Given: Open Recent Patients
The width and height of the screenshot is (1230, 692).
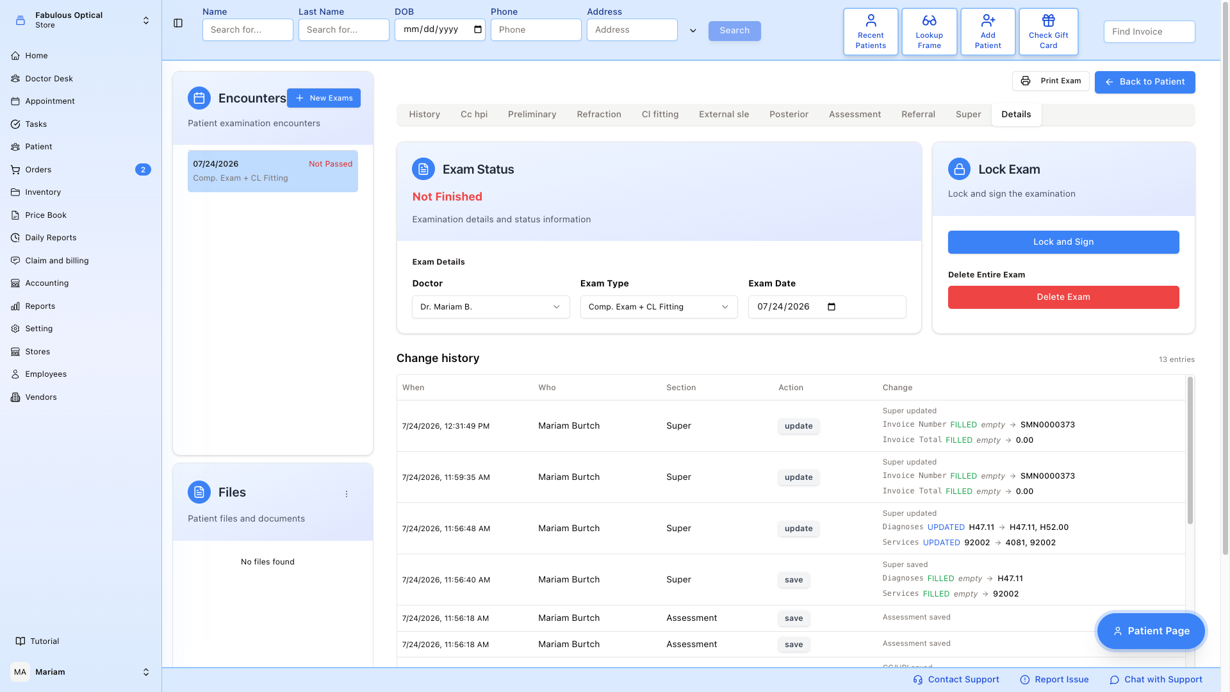Looking at the screenshot, I should [x=871, y=31].
